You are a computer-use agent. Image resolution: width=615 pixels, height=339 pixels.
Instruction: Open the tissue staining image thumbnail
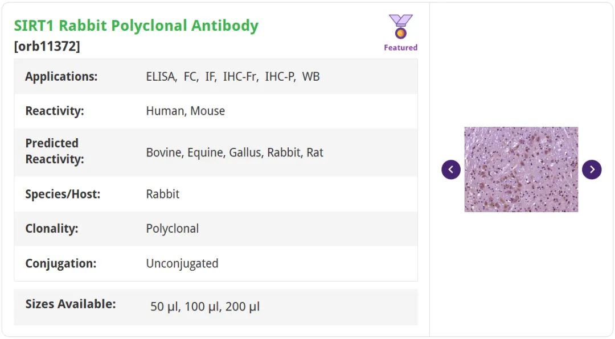point(521,169)
